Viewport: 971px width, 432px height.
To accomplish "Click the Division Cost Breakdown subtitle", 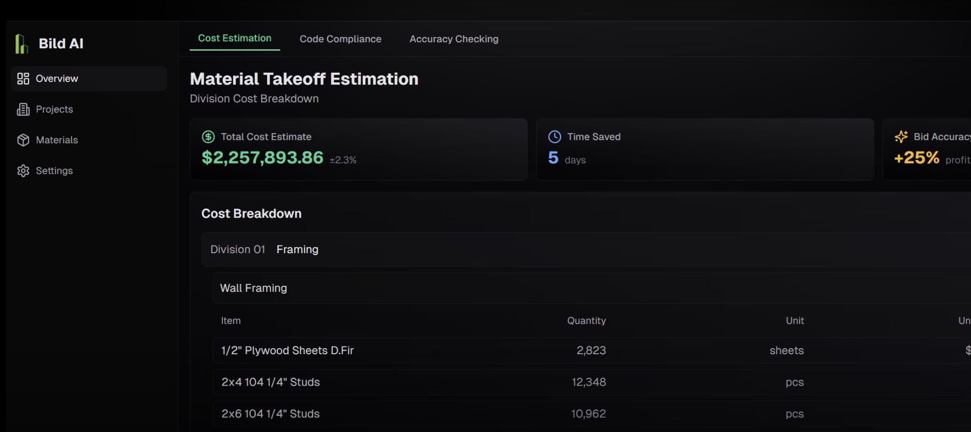I will tap(254, 99).
